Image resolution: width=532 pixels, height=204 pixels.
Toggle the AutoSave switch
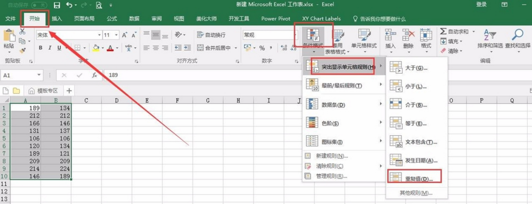[39, 5]
